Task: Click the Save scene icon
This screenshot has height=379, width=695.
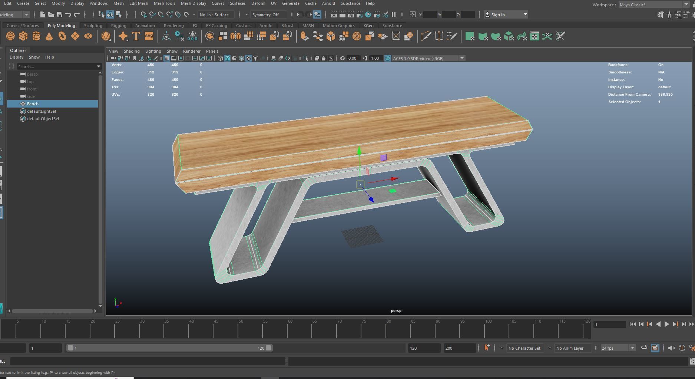Action: [59, 14]
